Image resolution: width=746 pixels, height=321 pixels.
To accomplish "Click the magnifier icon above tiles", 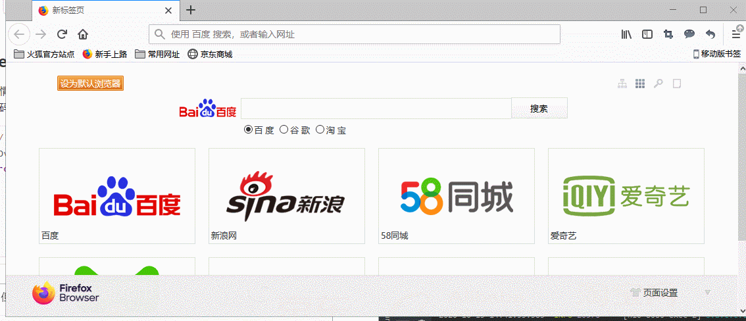I will coord(658,84).
